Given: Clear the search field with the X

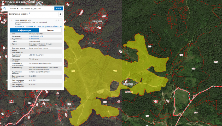Looking at the screenshot, I should click(52, 8).
